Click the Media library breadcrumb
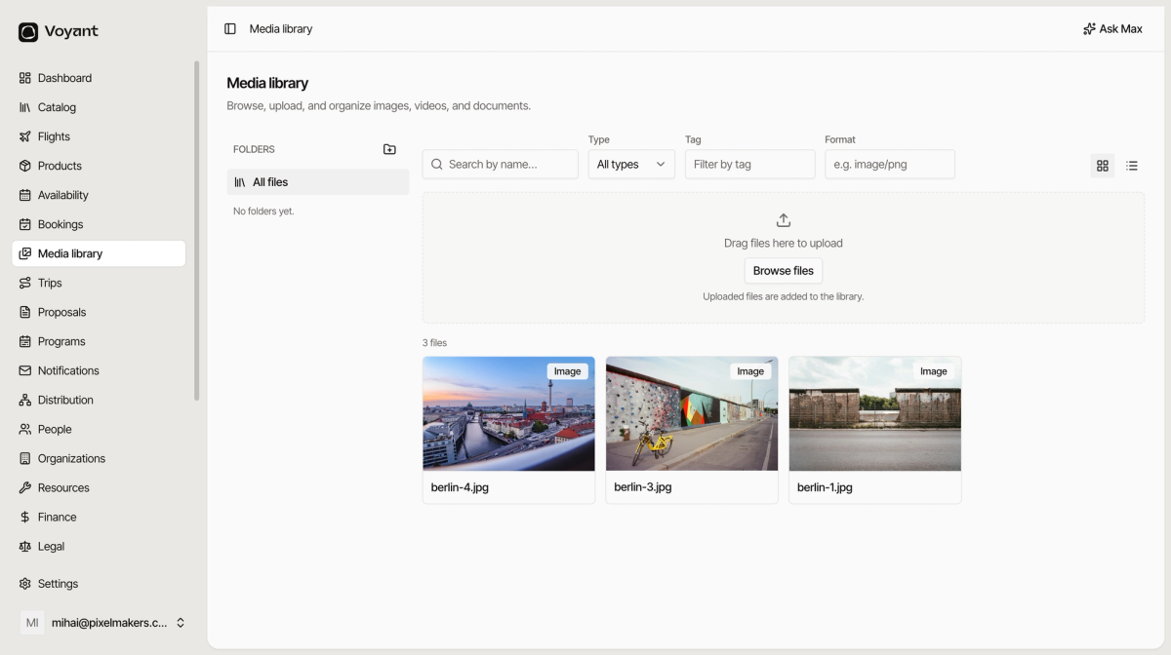Image resolution: width=1171 pixels, height=655 pixels. [281, 29]
